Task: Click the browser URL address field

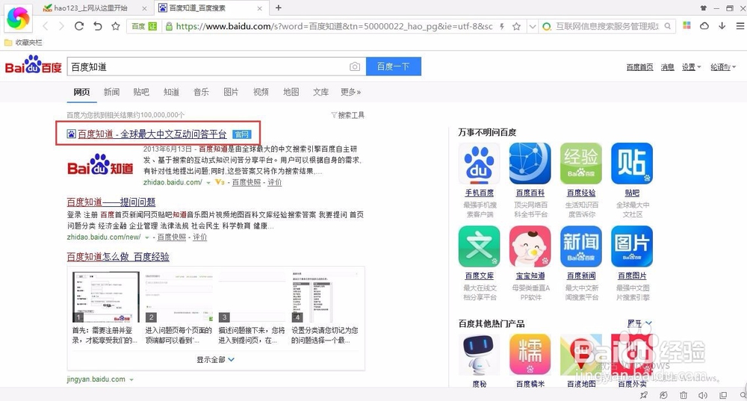Action: pos(333,26)
